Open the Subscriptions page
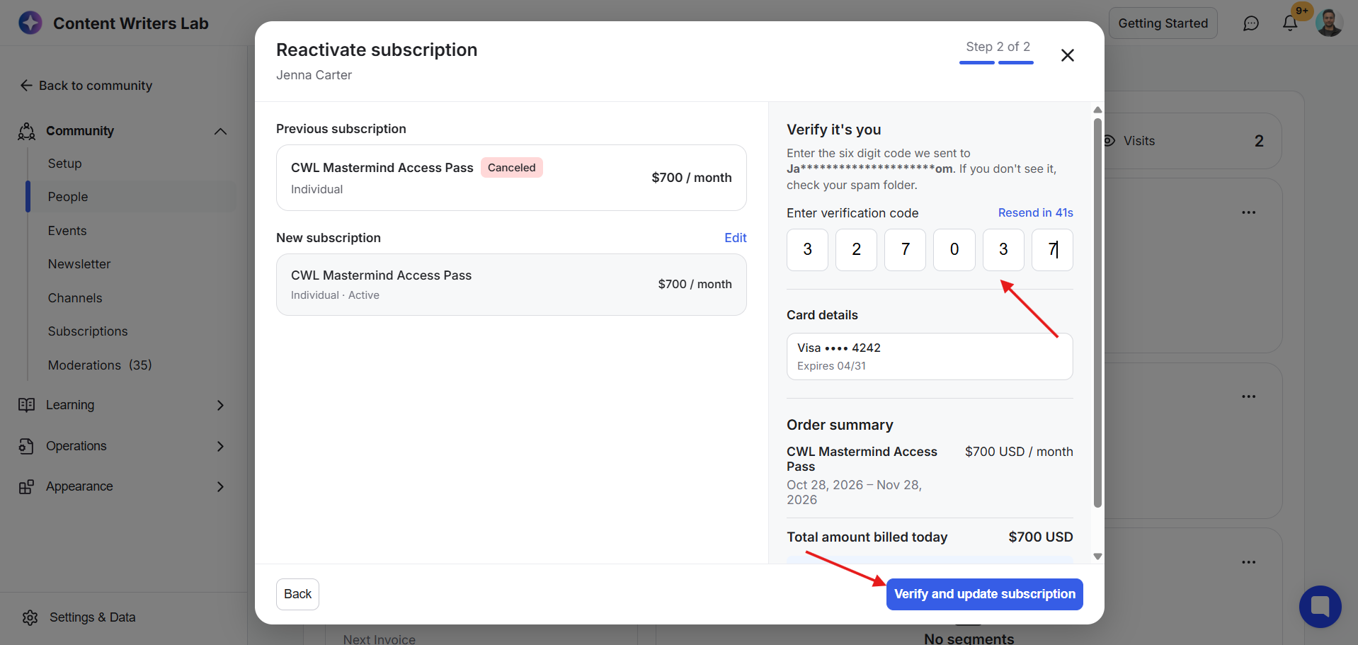 pyautogui.click(x=88, y=331)
